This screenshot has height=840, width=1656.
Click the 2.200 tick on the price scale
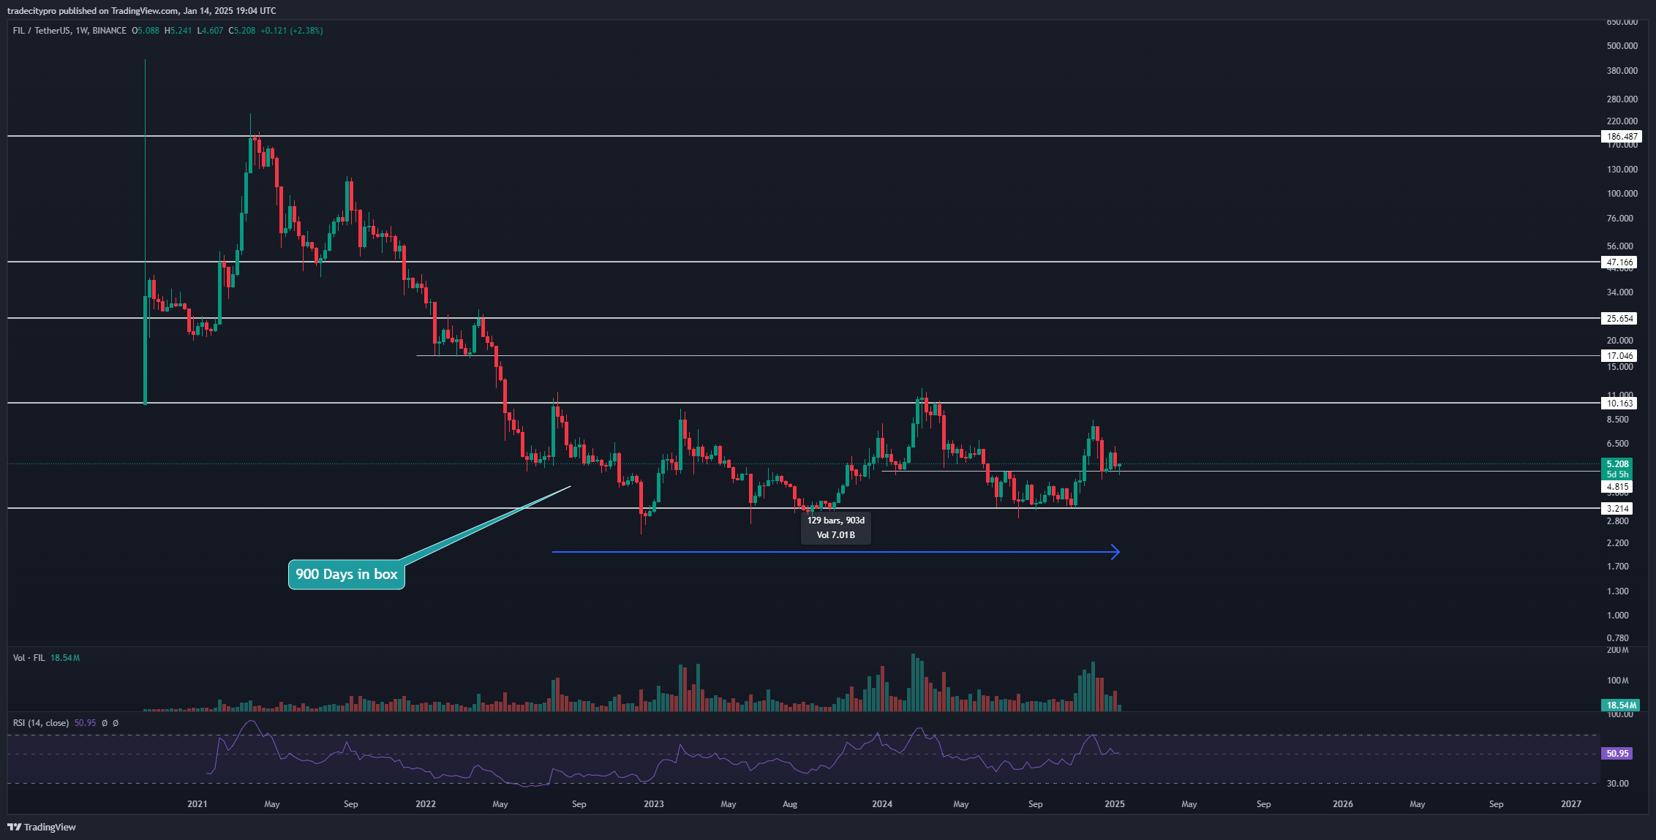[1618, 543]
